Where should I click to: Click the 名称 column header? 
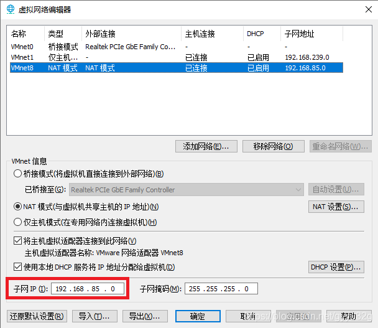pyautogui.click(x=27, y=34)
